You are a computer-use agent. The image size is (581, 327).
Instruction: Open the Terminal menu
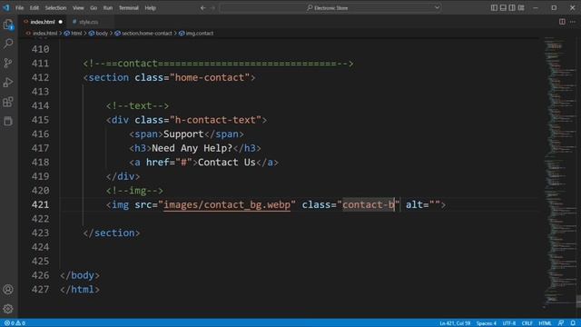pos(129,8)
